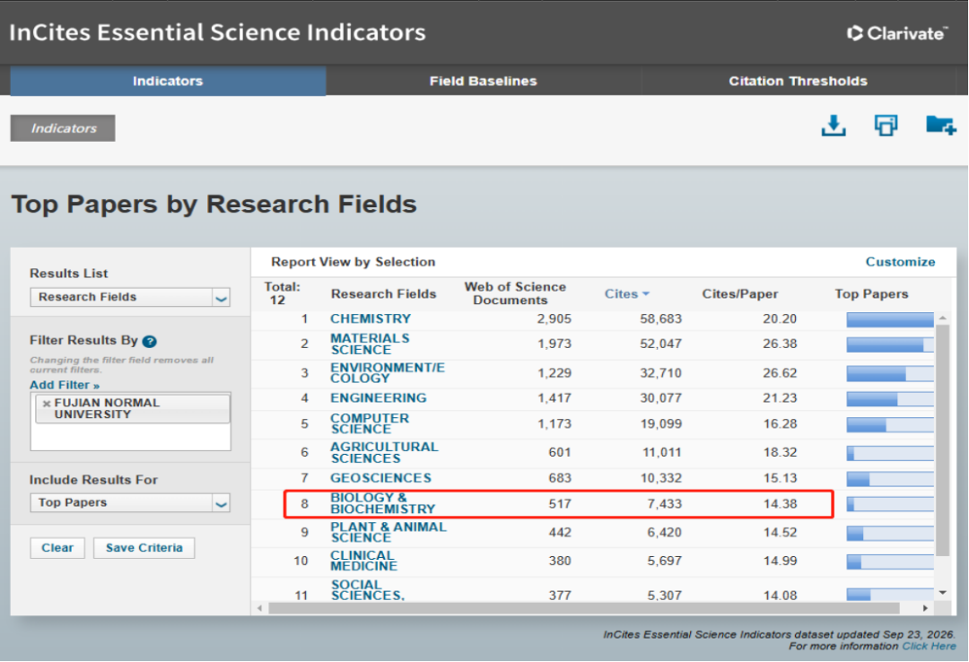Click the horizontal scrollbar right arrow
969x662 pixels.
click(x=925, y=608)
